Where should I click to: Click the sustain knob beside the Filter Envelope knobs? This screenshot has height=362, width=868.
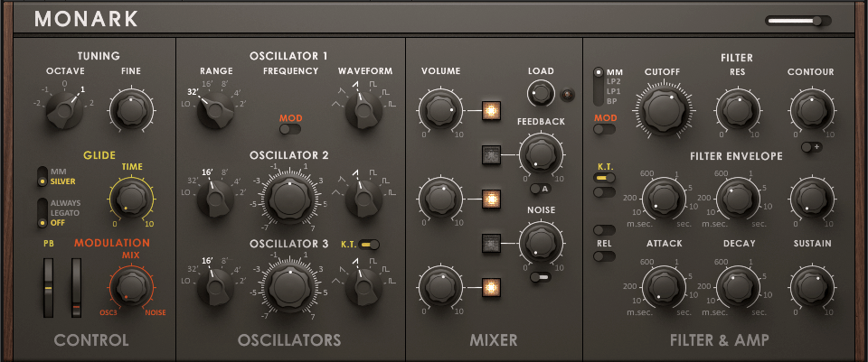click(x=812, y=199)
